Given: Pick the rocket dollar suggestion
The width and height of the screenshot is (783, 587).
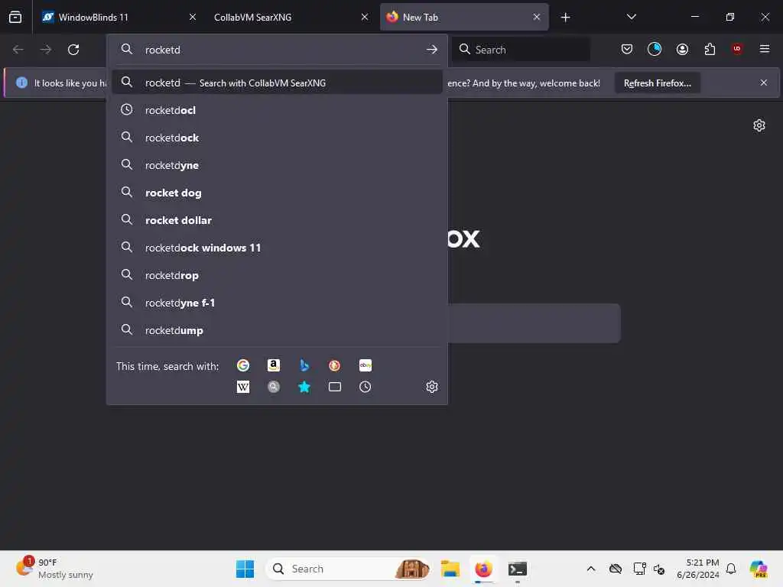Looking at the screenshot, I should click(x=277, y=219).
